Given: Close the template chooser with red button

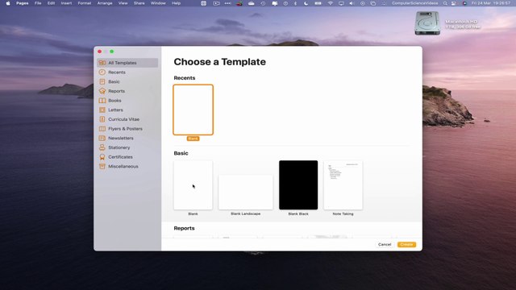Looking at the screenshot, I should 100,52.
